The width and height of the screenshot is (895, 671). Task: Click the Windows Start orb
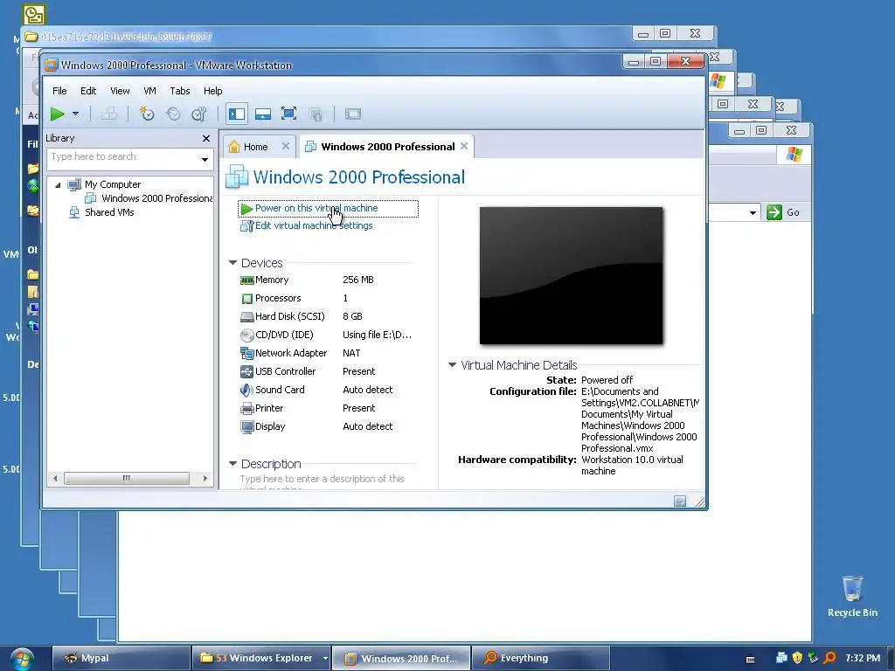pos(22,659)
